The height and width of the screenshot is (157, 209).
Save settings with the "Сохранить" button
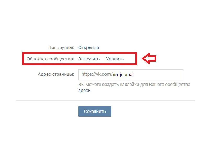click(95, 111)
